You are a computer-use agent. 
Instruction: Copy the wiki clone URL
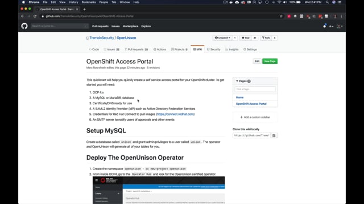(274, 135)
